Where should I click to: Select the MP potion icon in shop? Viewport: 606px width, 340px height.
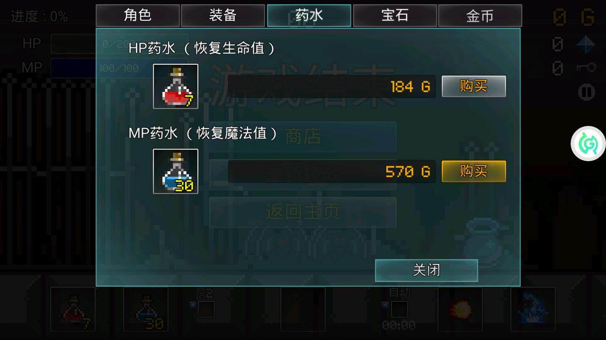[175, 171]
